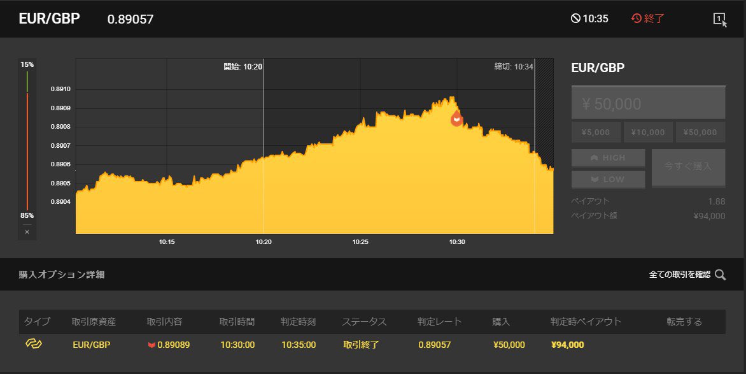Image resolution: width=746 pixels, height=374 pixels.
Task: Click the 85% sentiment bar segment
Action: pyautogui.click(x=27, y=152)
